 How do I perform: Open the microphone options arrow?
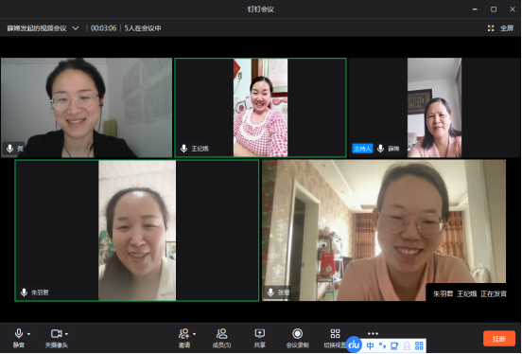pyautogui.click(x=29, y=334)
